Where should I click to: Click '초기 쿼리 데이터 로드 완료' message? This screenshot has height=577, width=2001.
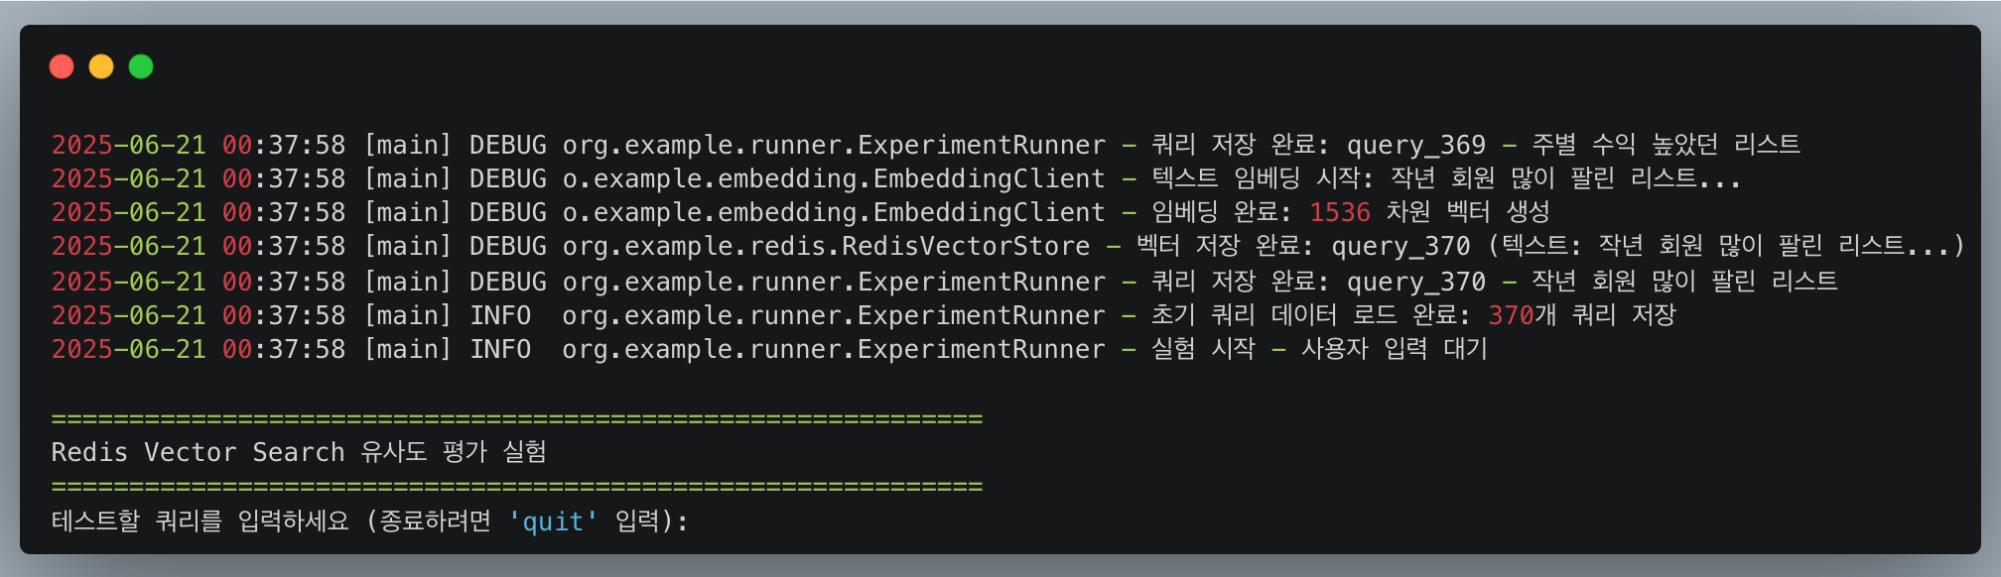[x=1303, y=315]
